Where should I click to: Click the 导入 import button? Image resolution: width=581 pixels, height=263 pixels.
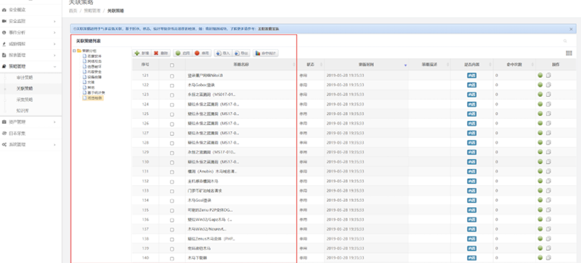[223, 53]
